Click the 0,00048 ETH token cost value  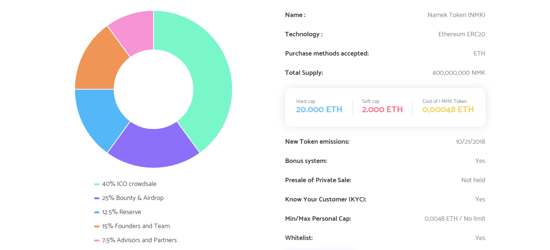coord(448,110)
